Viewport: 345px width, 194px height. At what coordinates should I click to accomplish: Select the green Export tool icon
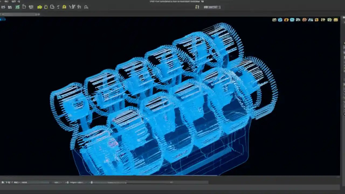pyautogui.click(x=18, y=7)
